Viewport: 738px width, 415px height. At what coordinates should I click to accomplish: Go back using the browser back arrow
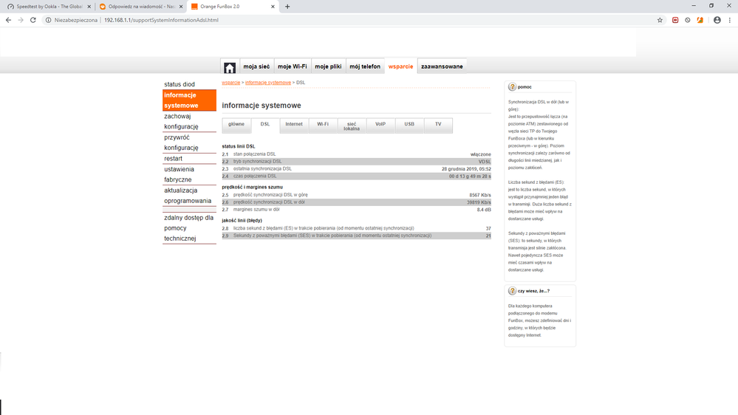point(8,20)
